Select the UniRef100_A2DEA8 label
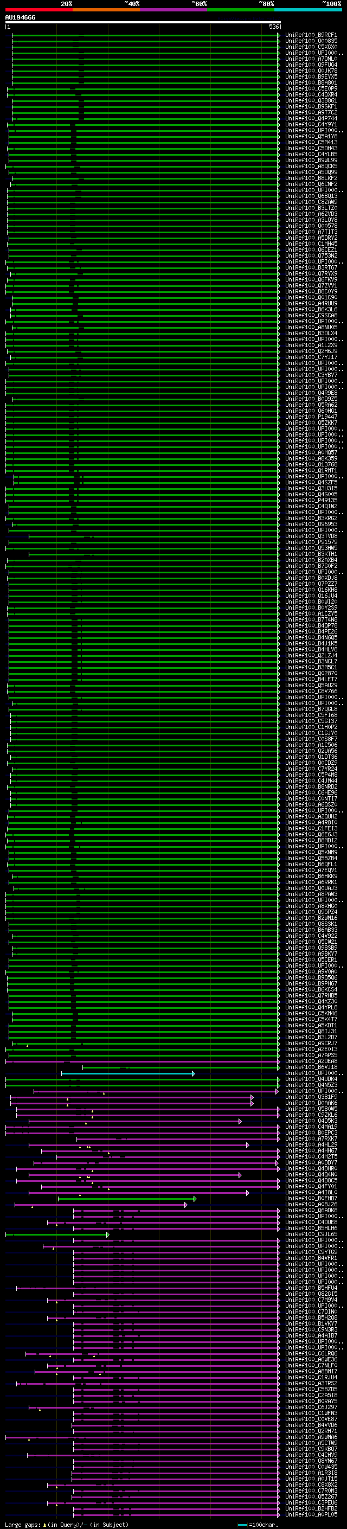 tap(311, 1061)
